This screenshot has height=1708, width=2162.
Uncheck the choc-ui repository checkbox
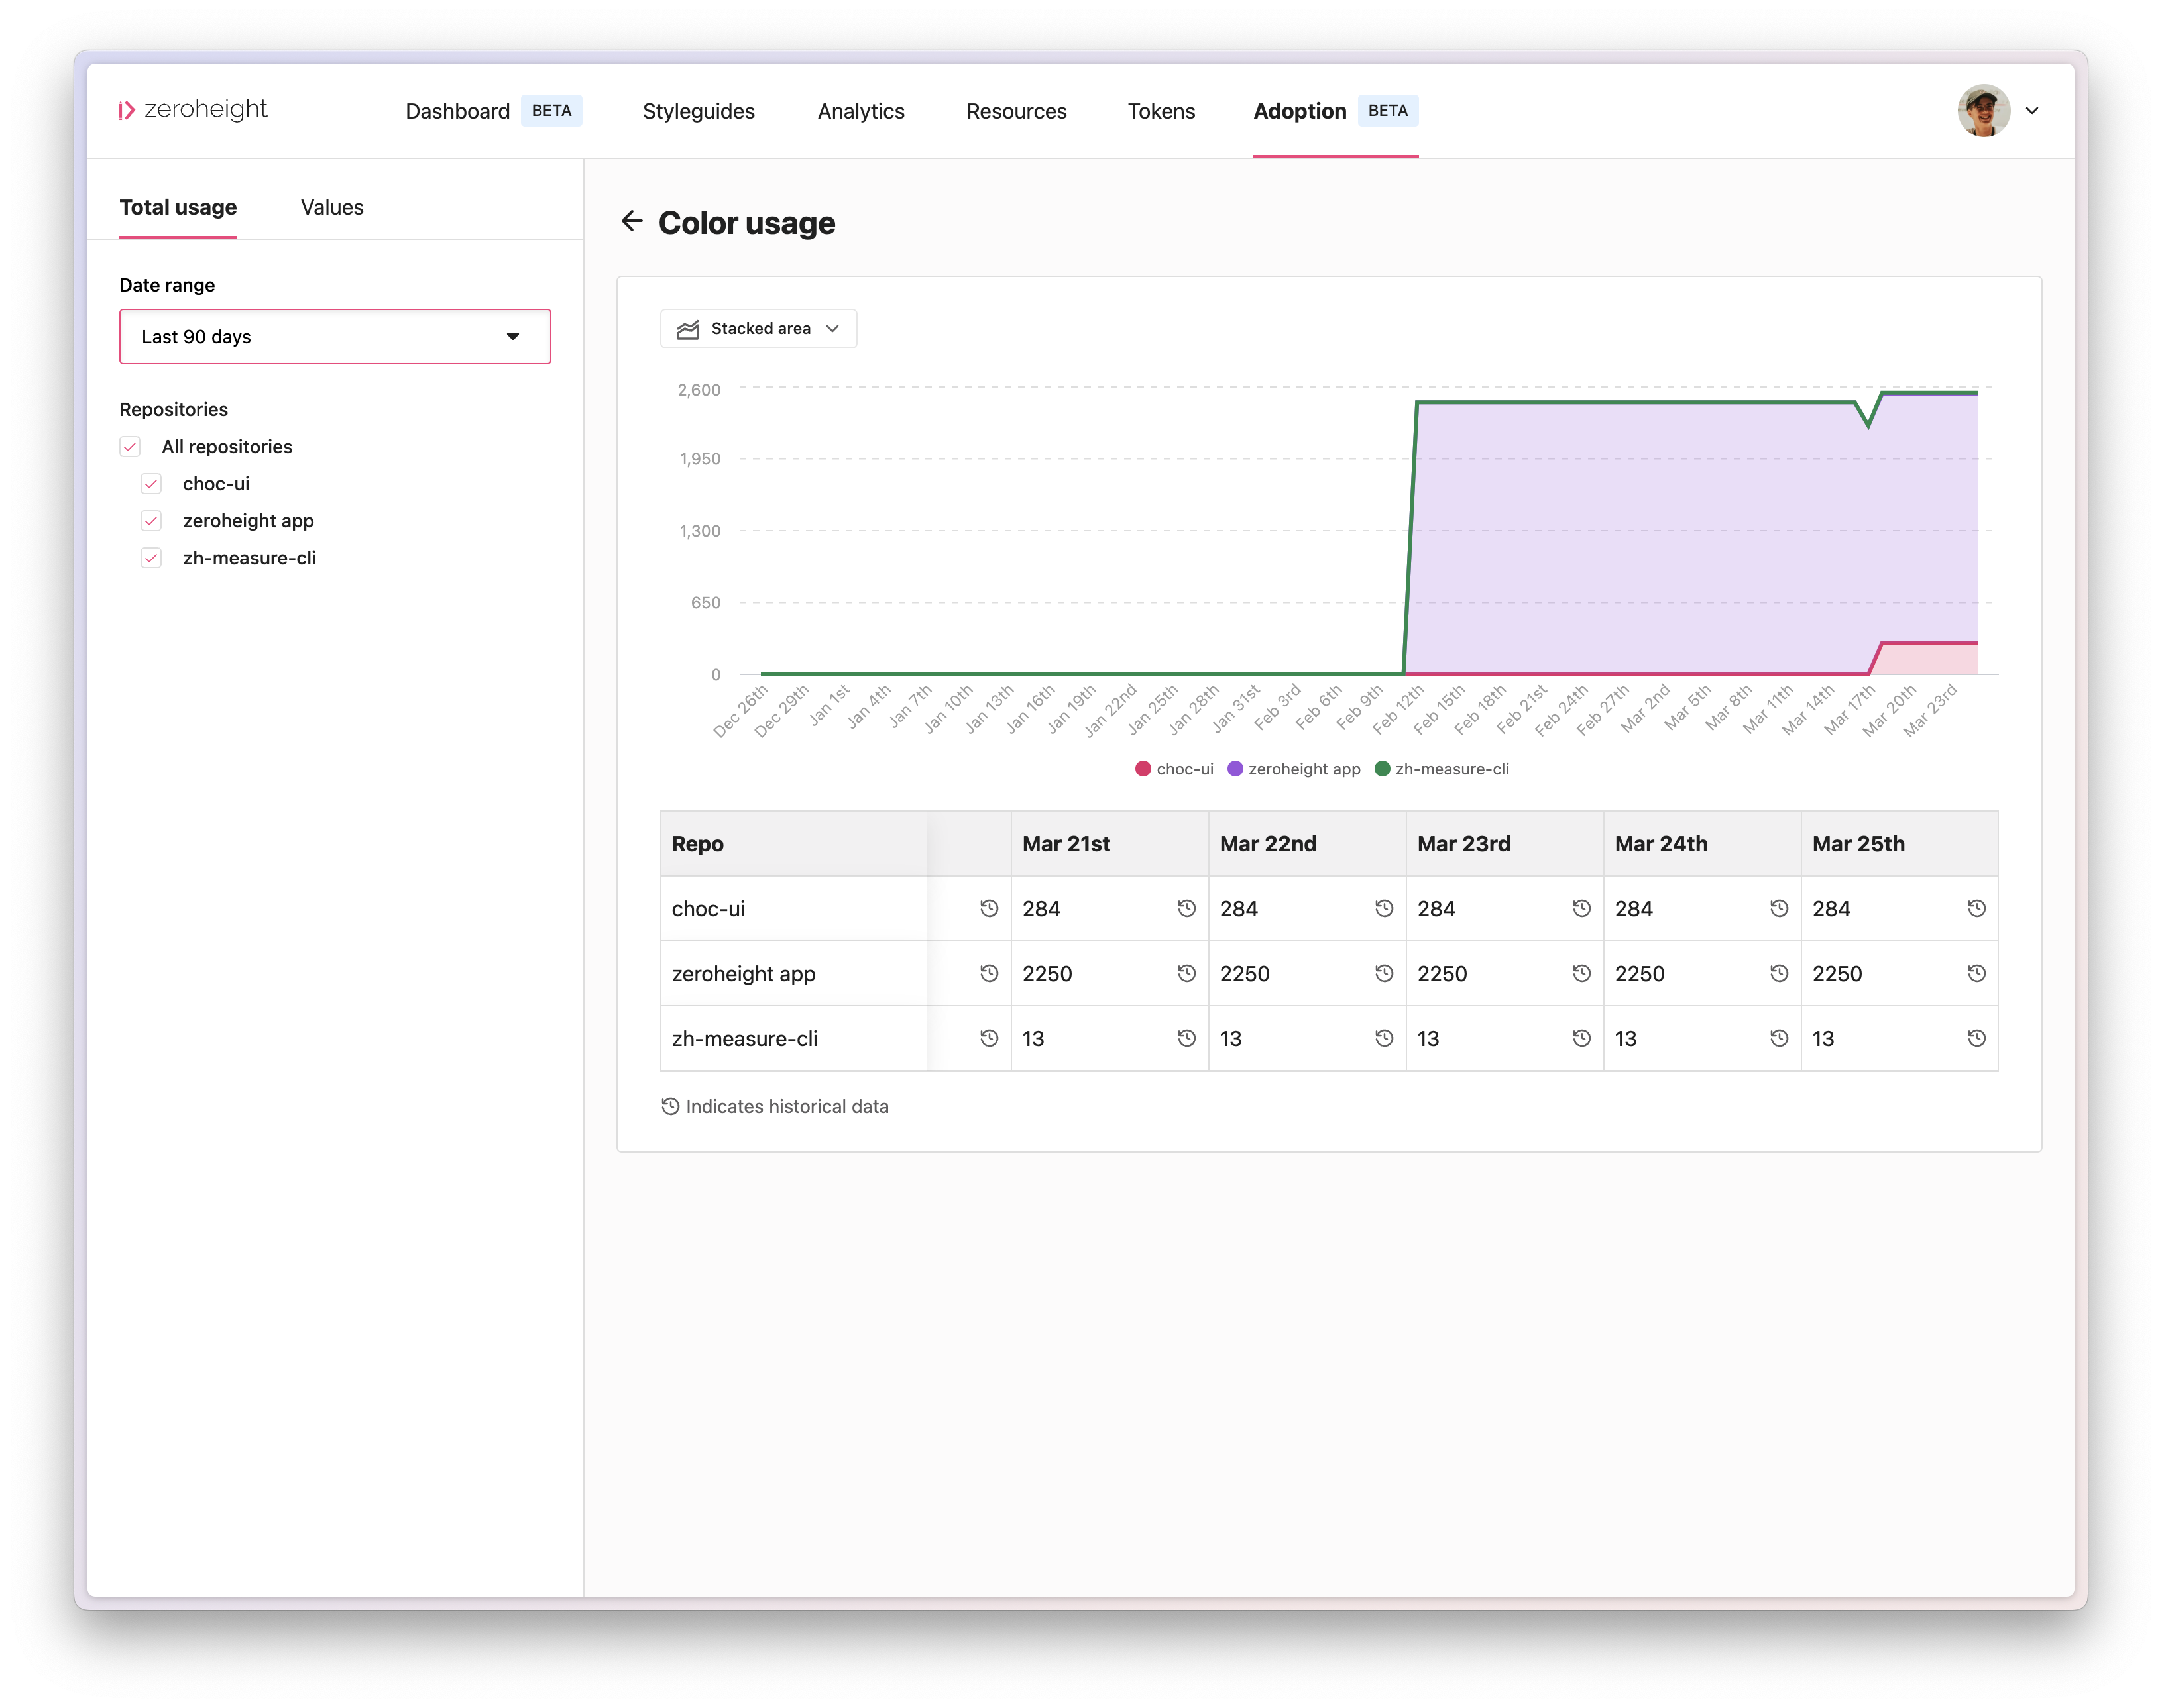[x=151, y=484]
